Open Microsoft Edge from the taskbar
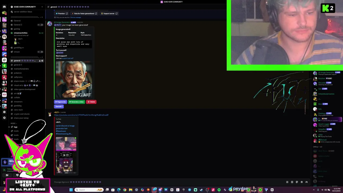 119,190
